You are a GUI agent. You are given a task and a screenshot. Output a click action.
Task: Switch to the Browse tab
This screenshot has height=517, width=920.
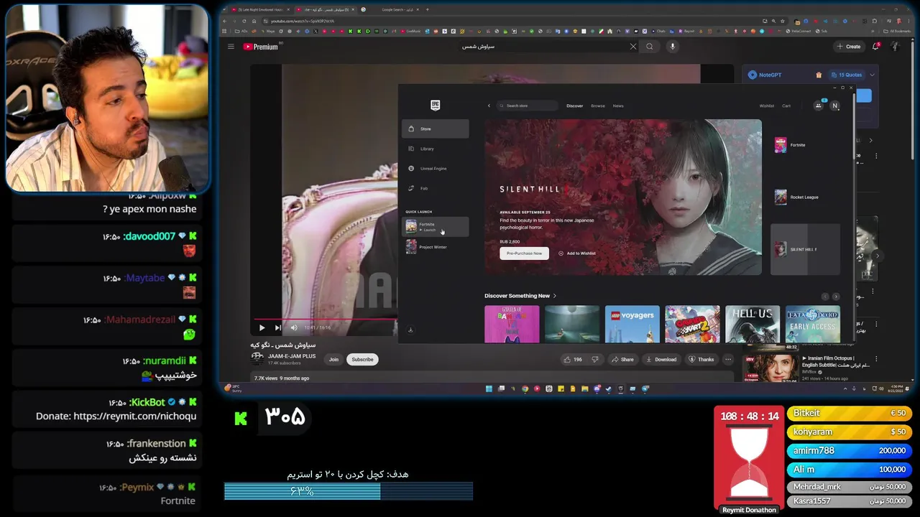(x=598, y=106)
